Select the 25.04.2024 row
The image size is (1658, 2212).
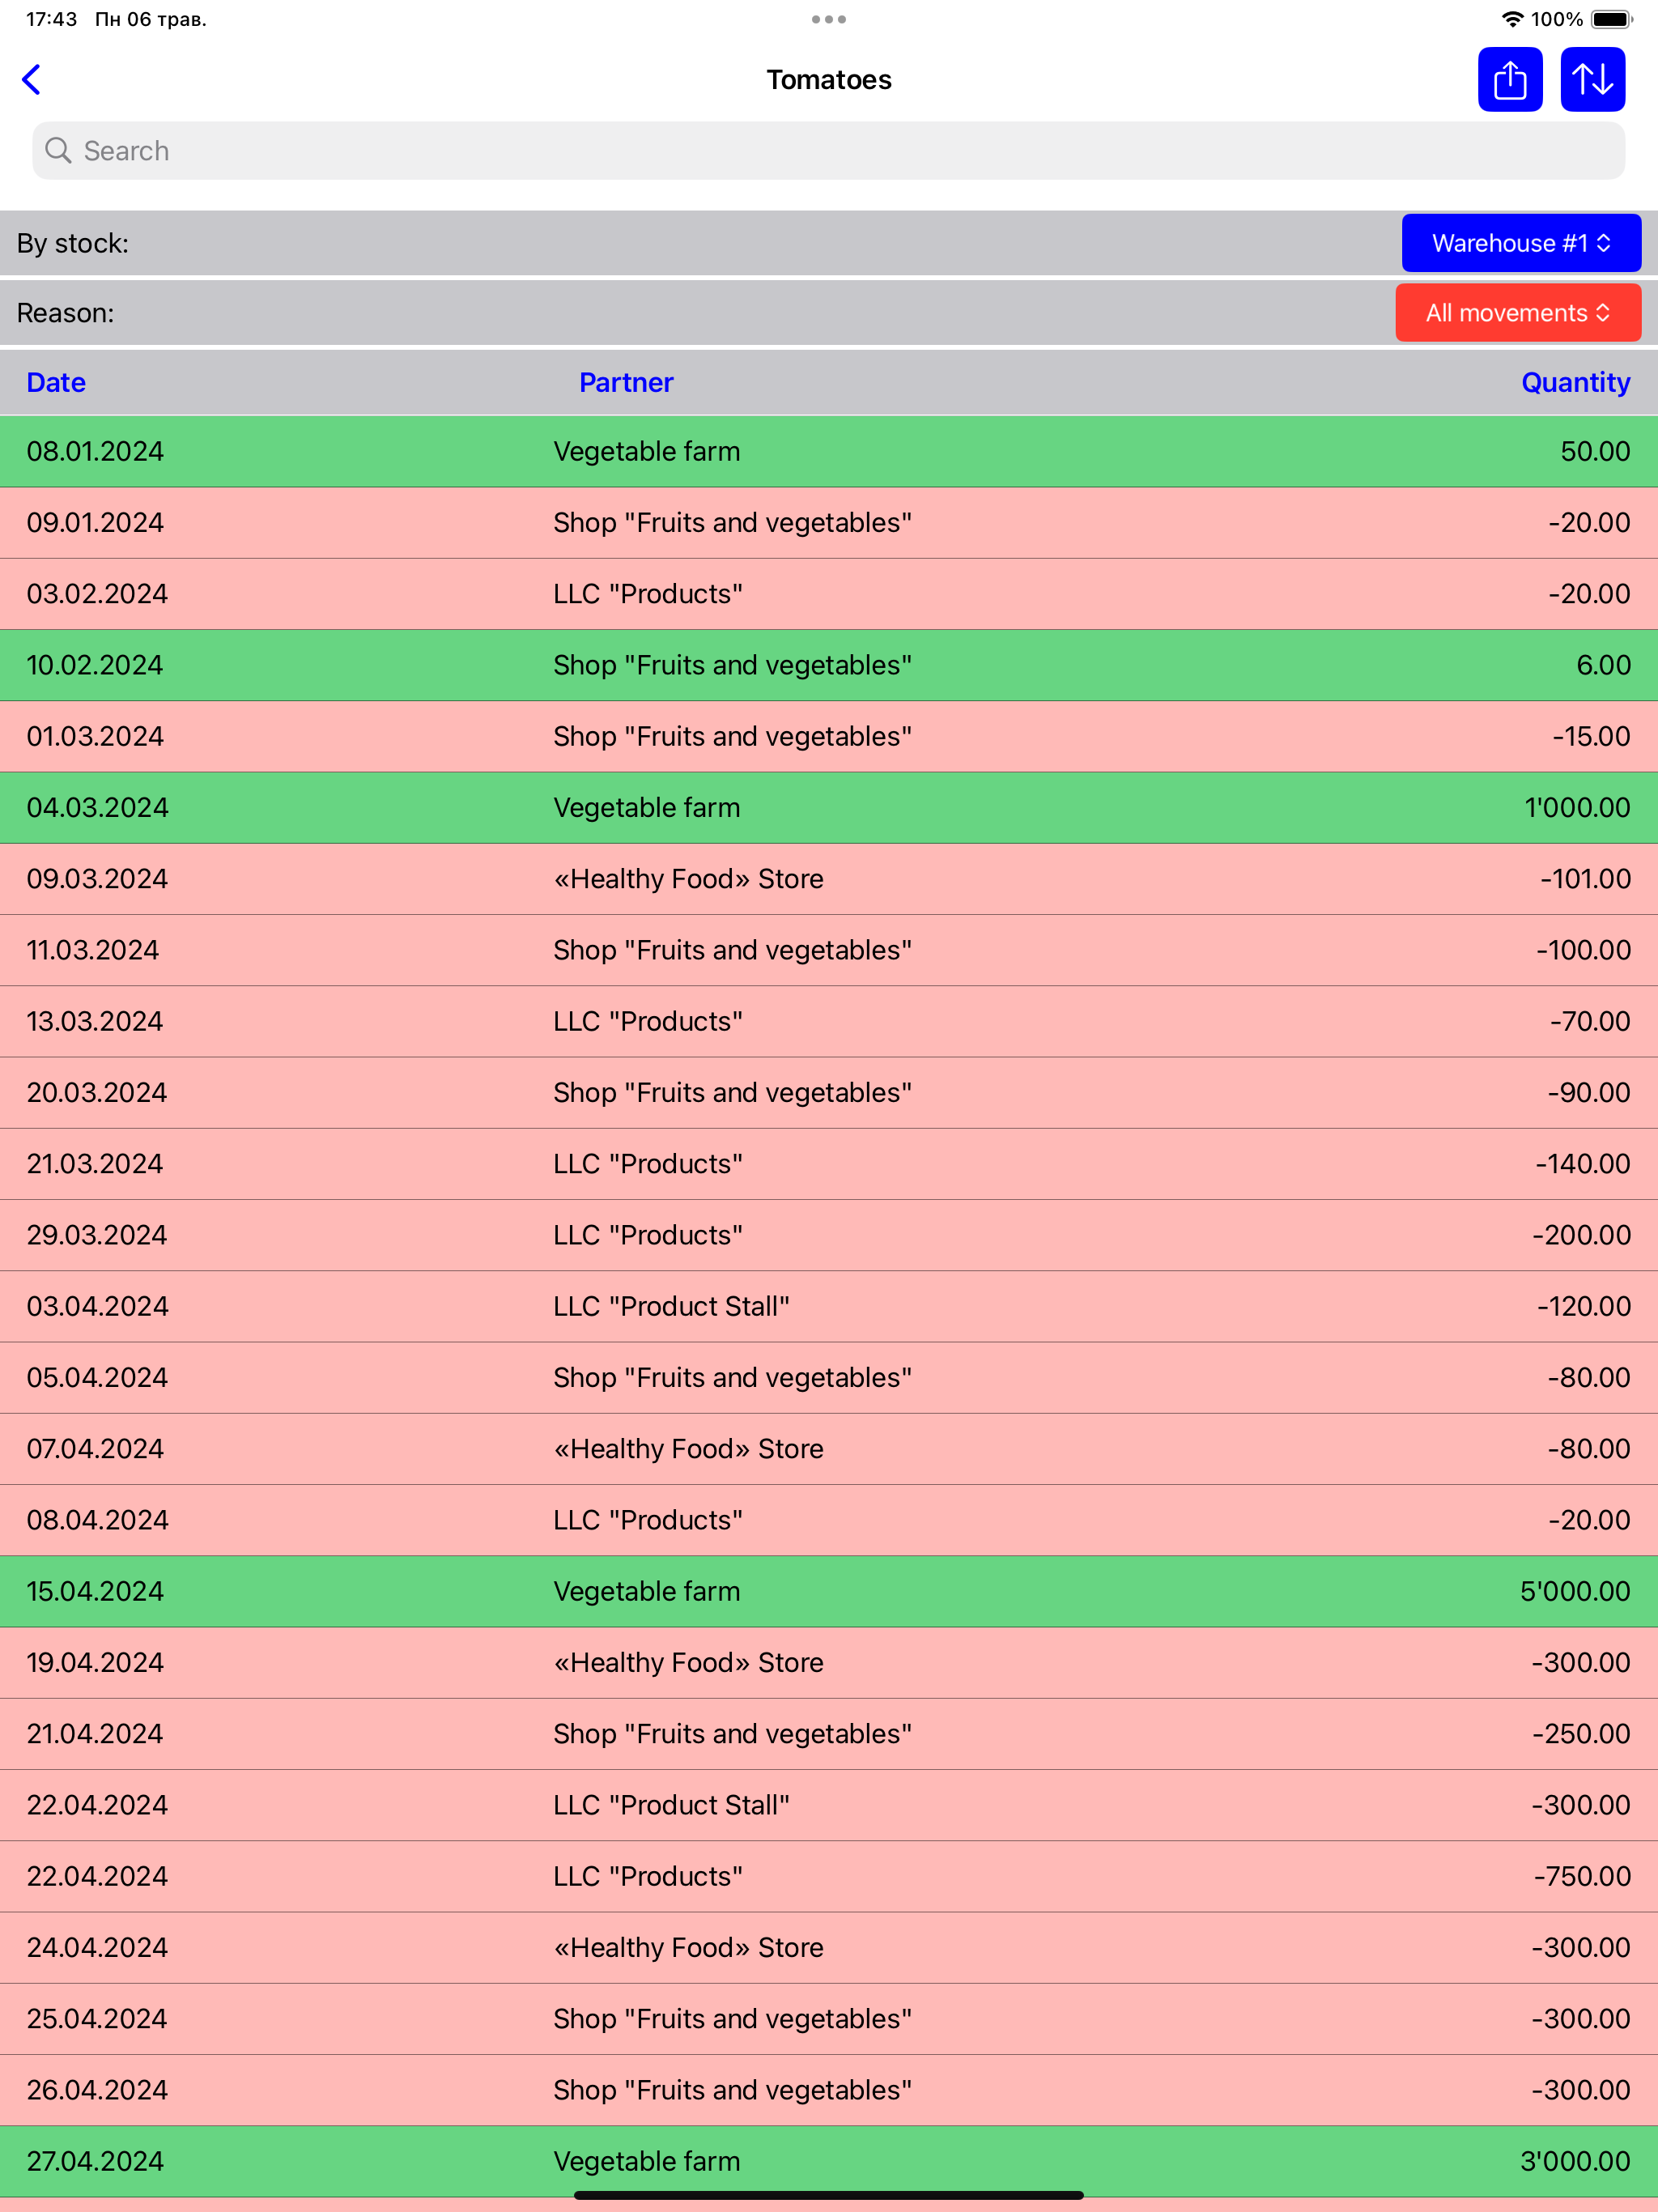point(829,2019)
